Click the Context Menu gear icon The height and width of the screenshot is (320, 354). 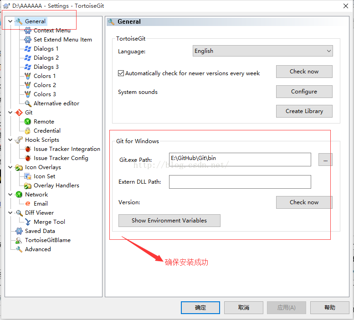coord(27,30)
